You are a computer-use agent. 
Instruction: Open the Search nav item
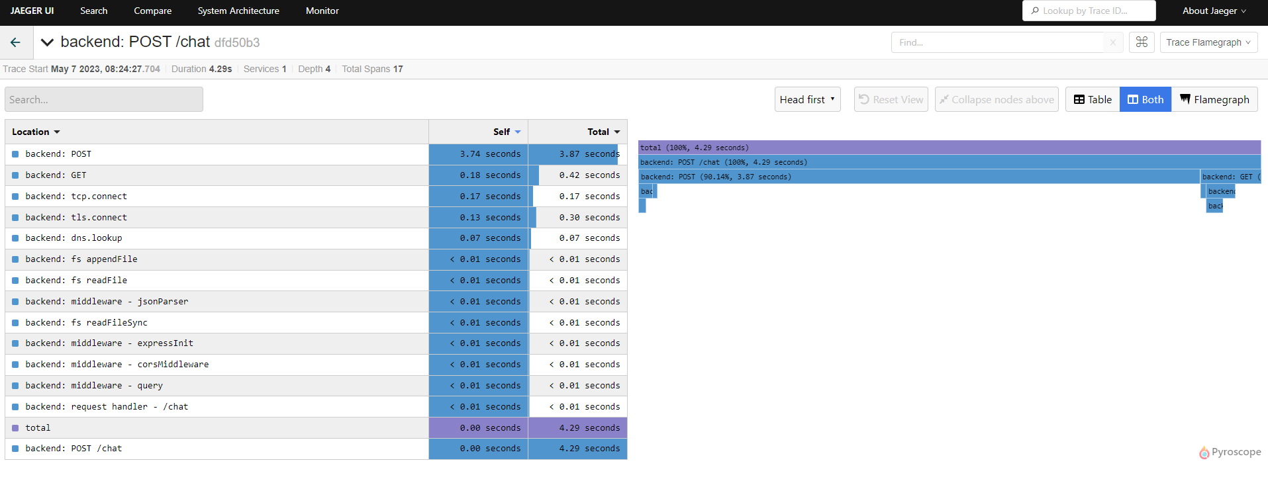94,11
